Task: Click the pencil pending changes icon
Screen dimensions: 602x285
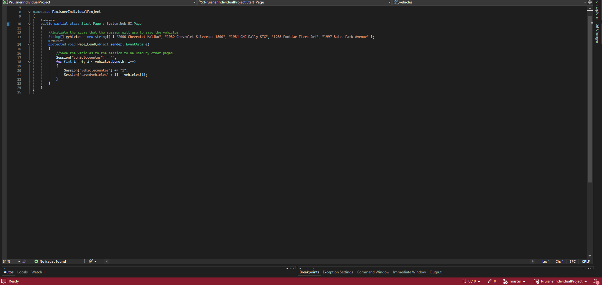Action: pos(489,281)
